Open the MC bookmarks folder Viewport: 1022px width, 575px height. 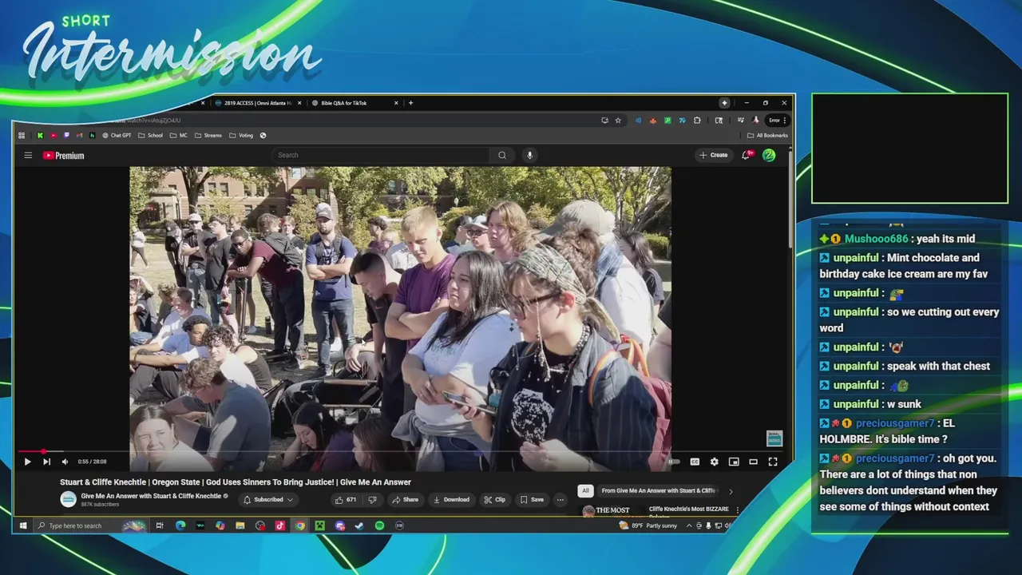179,135
